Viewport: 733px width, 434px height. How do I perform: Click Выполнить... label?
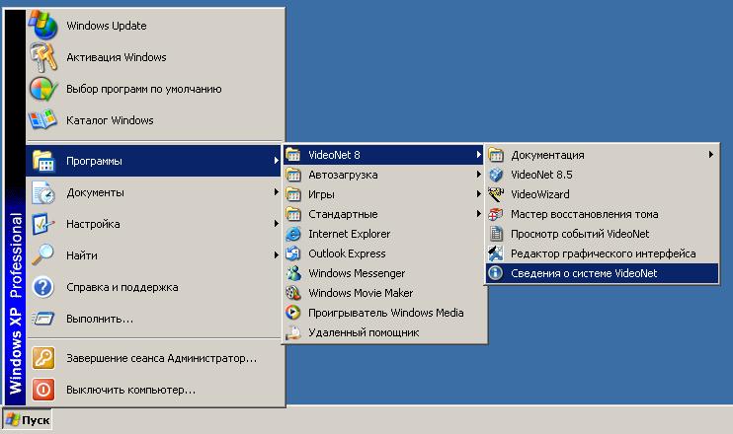[x=100, y=319]
